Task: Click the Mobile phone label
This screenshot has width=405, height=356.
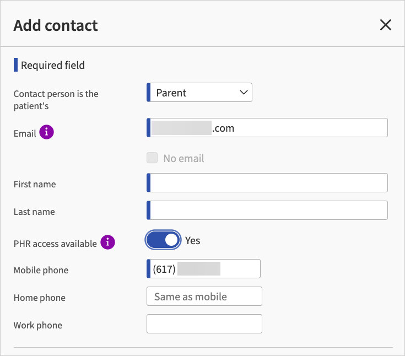Action: click(41, 270)
